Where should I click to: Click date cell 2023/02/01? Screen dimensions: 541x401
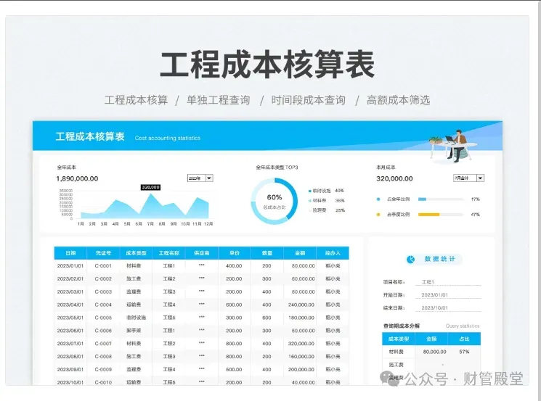70,278
